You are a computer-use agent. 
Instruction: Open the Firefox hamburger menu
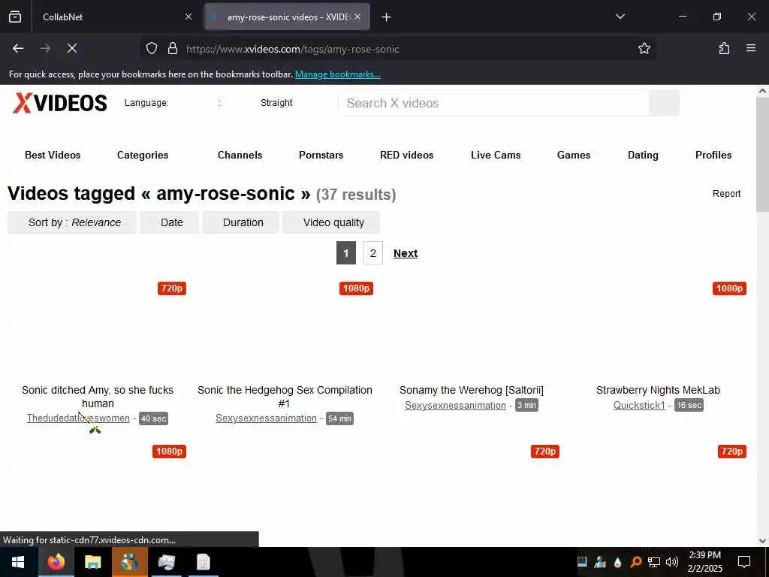click(x=751, y=48)
